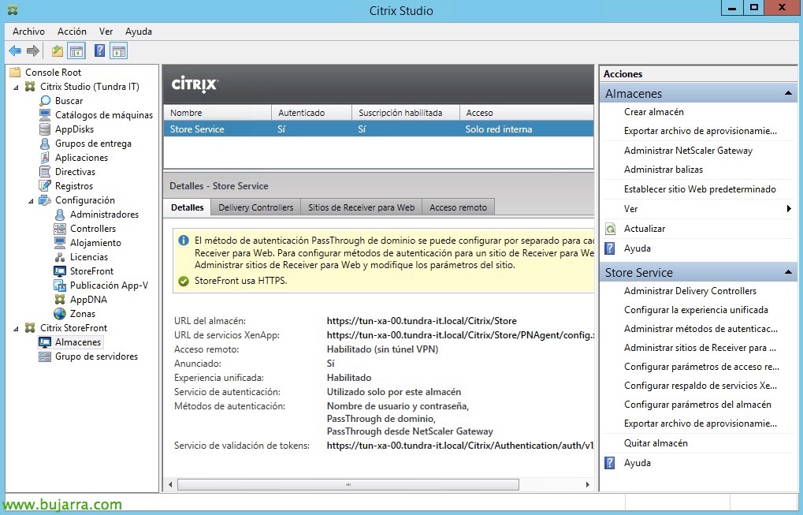Click the Administradores user icon
This screenshot has height=515, width=803.
point(60,215)
